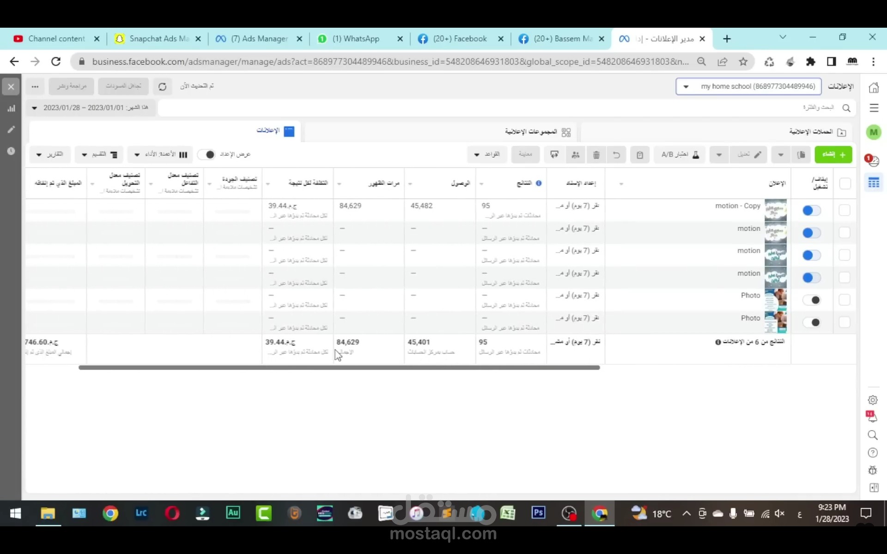Click the home icon in right sidebar
The image size is (887, 554).
873,87
